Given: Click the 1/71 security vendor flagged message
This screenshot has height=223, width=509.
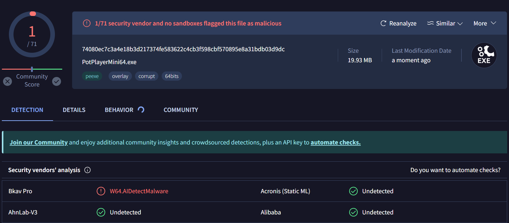Looking at the screenshot, I should [x=188, y=23].
